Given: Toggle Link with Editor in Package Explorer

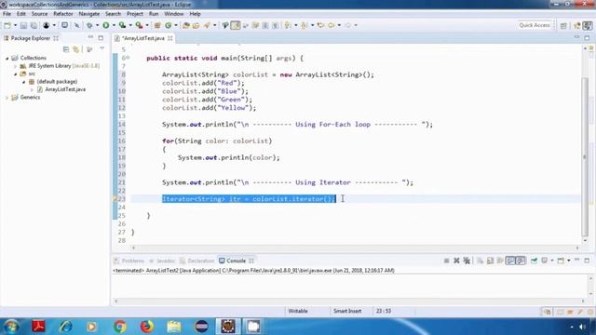Looking at the screenshot, I should pos(76,49).
